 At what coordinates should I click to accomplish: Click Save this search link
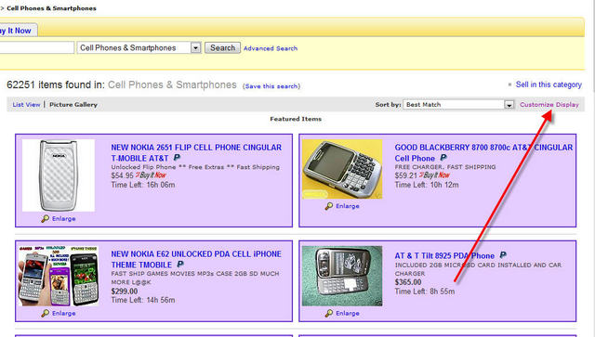click(271, 86)
